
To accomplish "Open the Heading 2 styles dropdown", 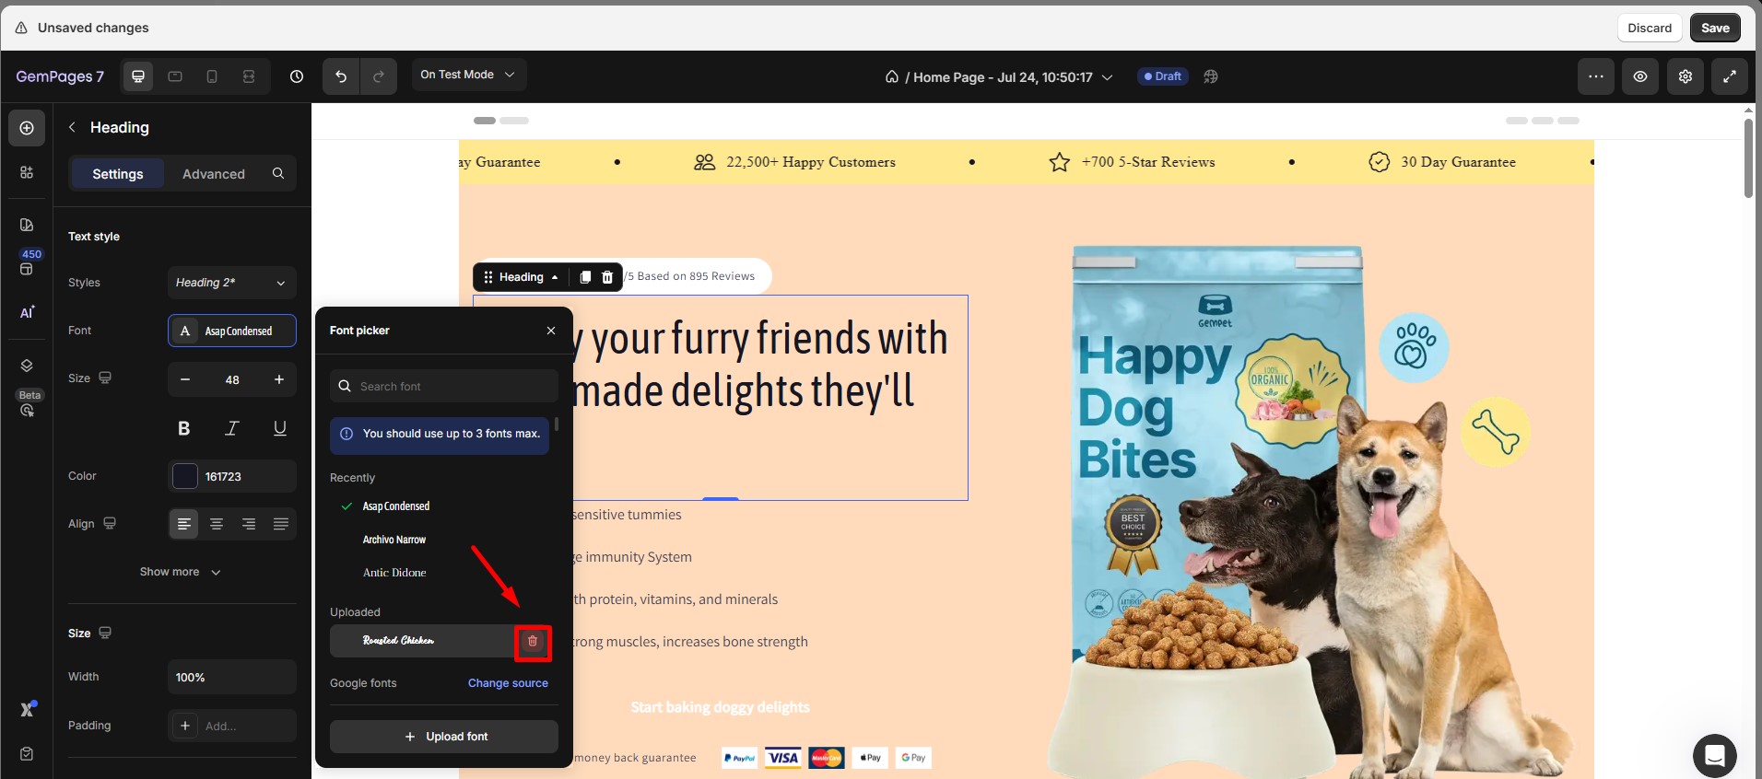I will (232, 283).
